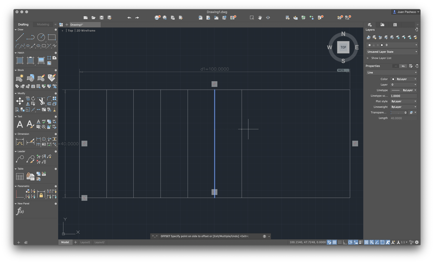Open the Lineweight ByLayer dropdown
Viewport: 434px width, 263px height.
(x=404, y=107)
